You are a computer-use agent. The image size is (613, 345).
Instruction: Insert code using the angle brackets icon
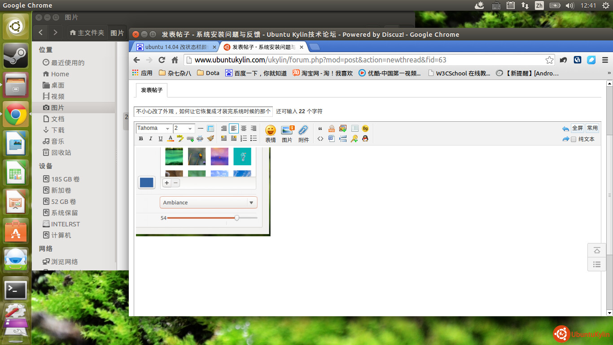[x=320, y=139]
